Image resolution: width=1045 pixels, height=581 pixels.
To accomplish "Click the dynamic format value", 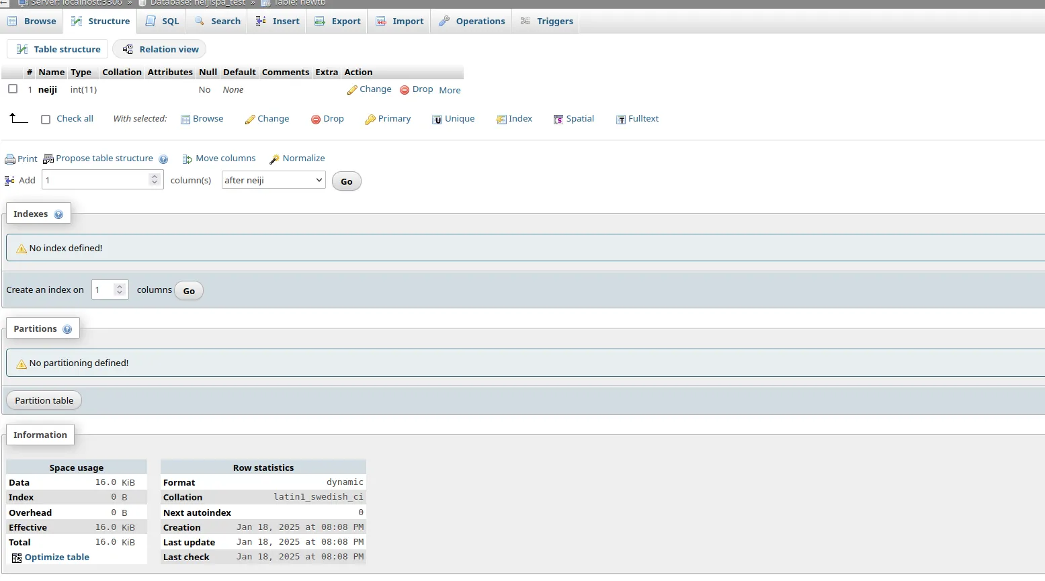I will click(345, 482).
